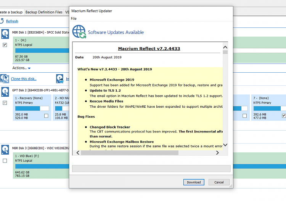
Task: Click Recovery partition usage bar
Action: (32, 108)
